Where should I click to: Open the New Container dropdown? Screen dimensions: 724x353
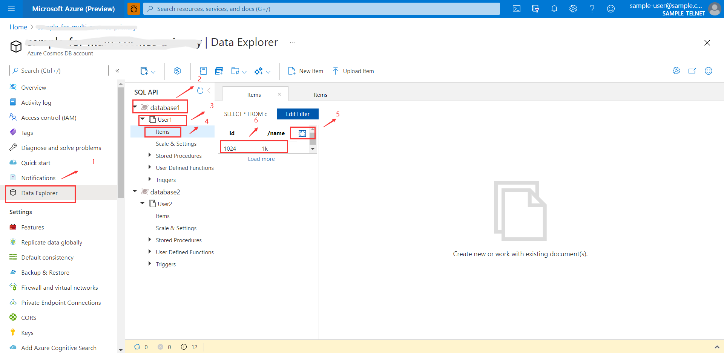[x=148, y=71]
